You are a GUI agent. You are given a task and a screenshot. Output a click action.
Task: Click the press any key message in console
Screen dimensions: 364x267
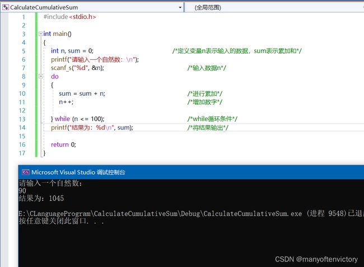click(x=61, y=221)
